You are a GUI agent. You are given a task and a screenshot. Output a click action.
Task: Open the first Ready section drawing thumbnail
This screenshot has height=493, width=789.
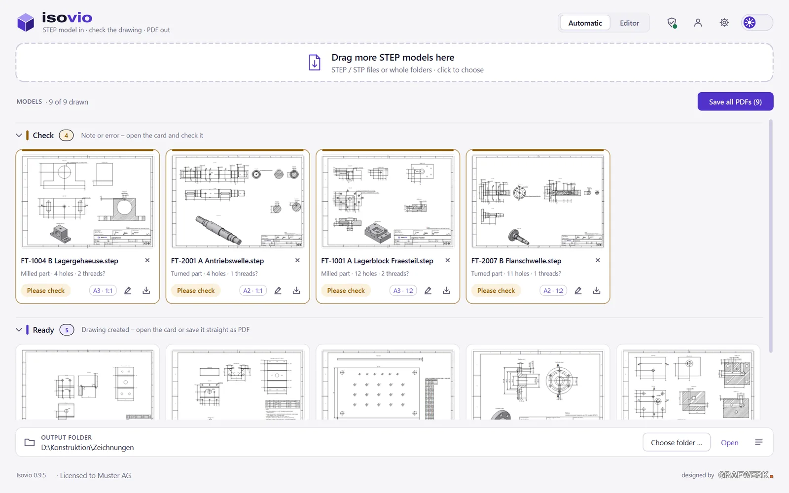(x=88, y=384)
